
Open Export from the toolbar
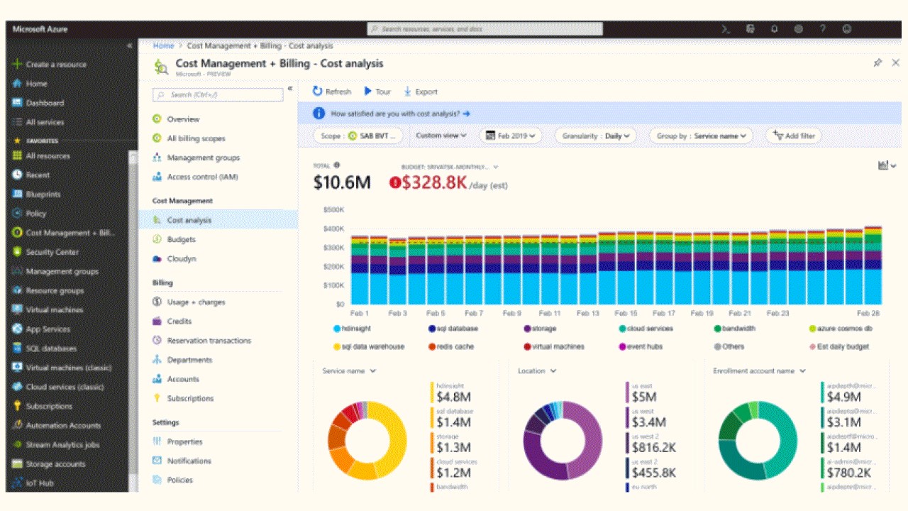[421, 92]
